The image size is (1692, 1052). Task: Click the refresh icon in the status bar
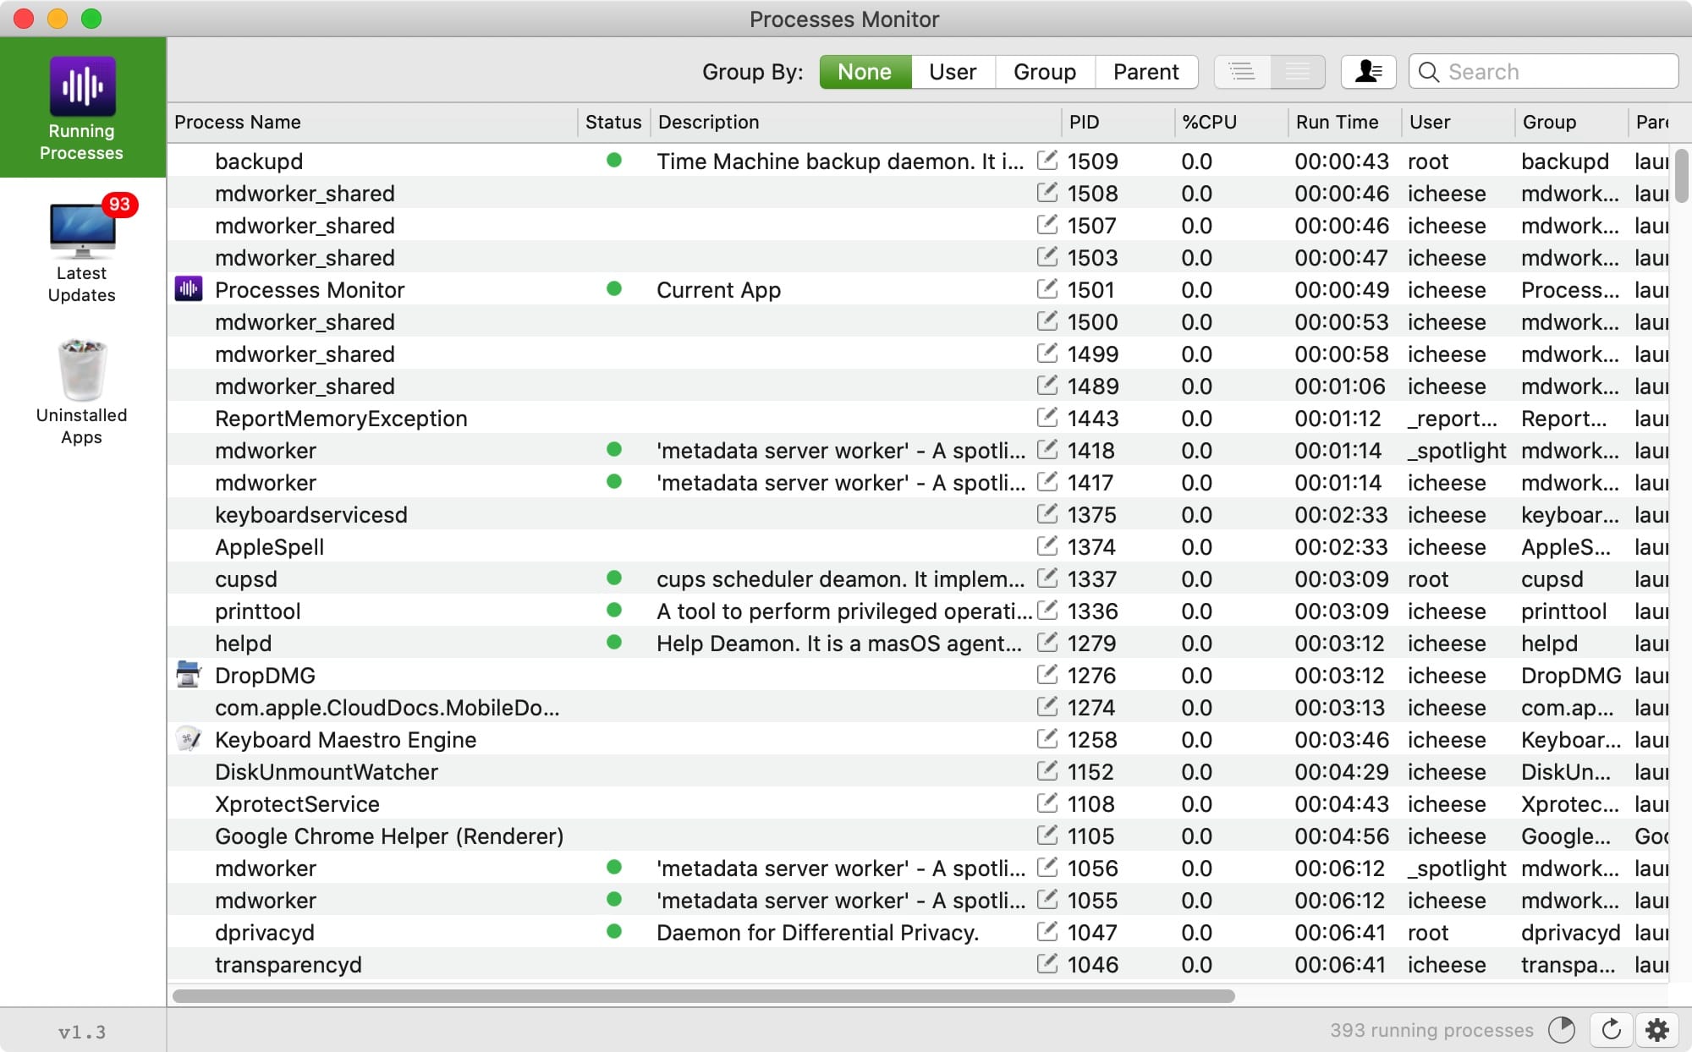(1612, 1029)
